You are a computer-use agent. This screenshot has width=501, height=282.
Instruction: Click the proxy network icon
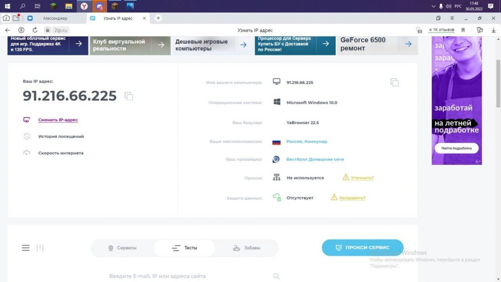click(x=277, y=177)
